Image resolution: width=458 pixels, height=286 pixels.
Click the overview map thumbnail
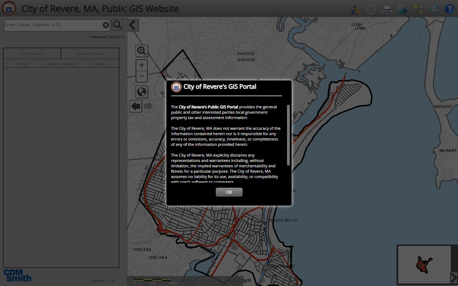pyautogui.click(x=424, y=265)
